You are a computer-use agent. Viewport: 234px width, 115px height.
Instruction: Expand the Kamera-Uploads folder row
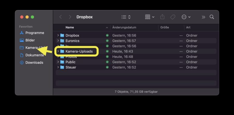pyautogui.click(x=58, y=51)
